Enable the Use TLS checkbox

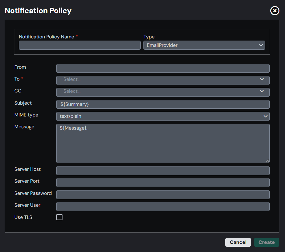(59, 217)
